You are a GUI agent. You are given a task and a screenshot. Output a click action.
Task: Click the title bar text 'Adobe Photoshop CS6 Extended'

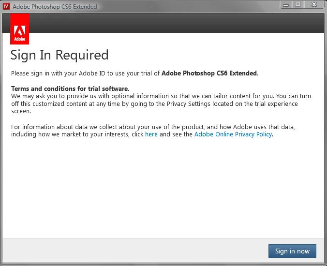pos(55,7)
